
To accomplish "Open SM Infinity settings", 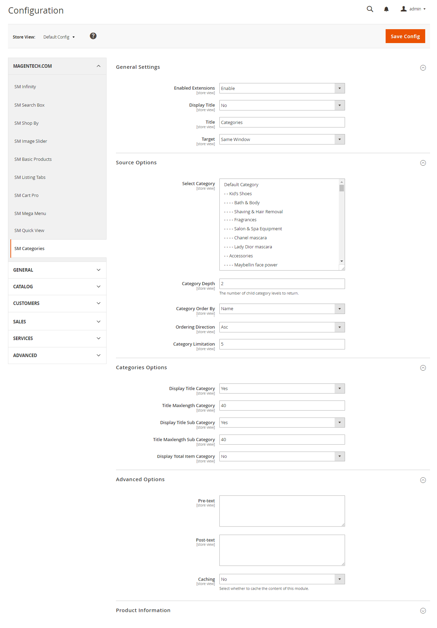I will 25,87.
